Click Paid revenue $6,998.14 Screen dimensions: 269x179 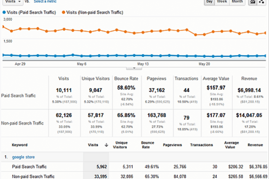249,90
